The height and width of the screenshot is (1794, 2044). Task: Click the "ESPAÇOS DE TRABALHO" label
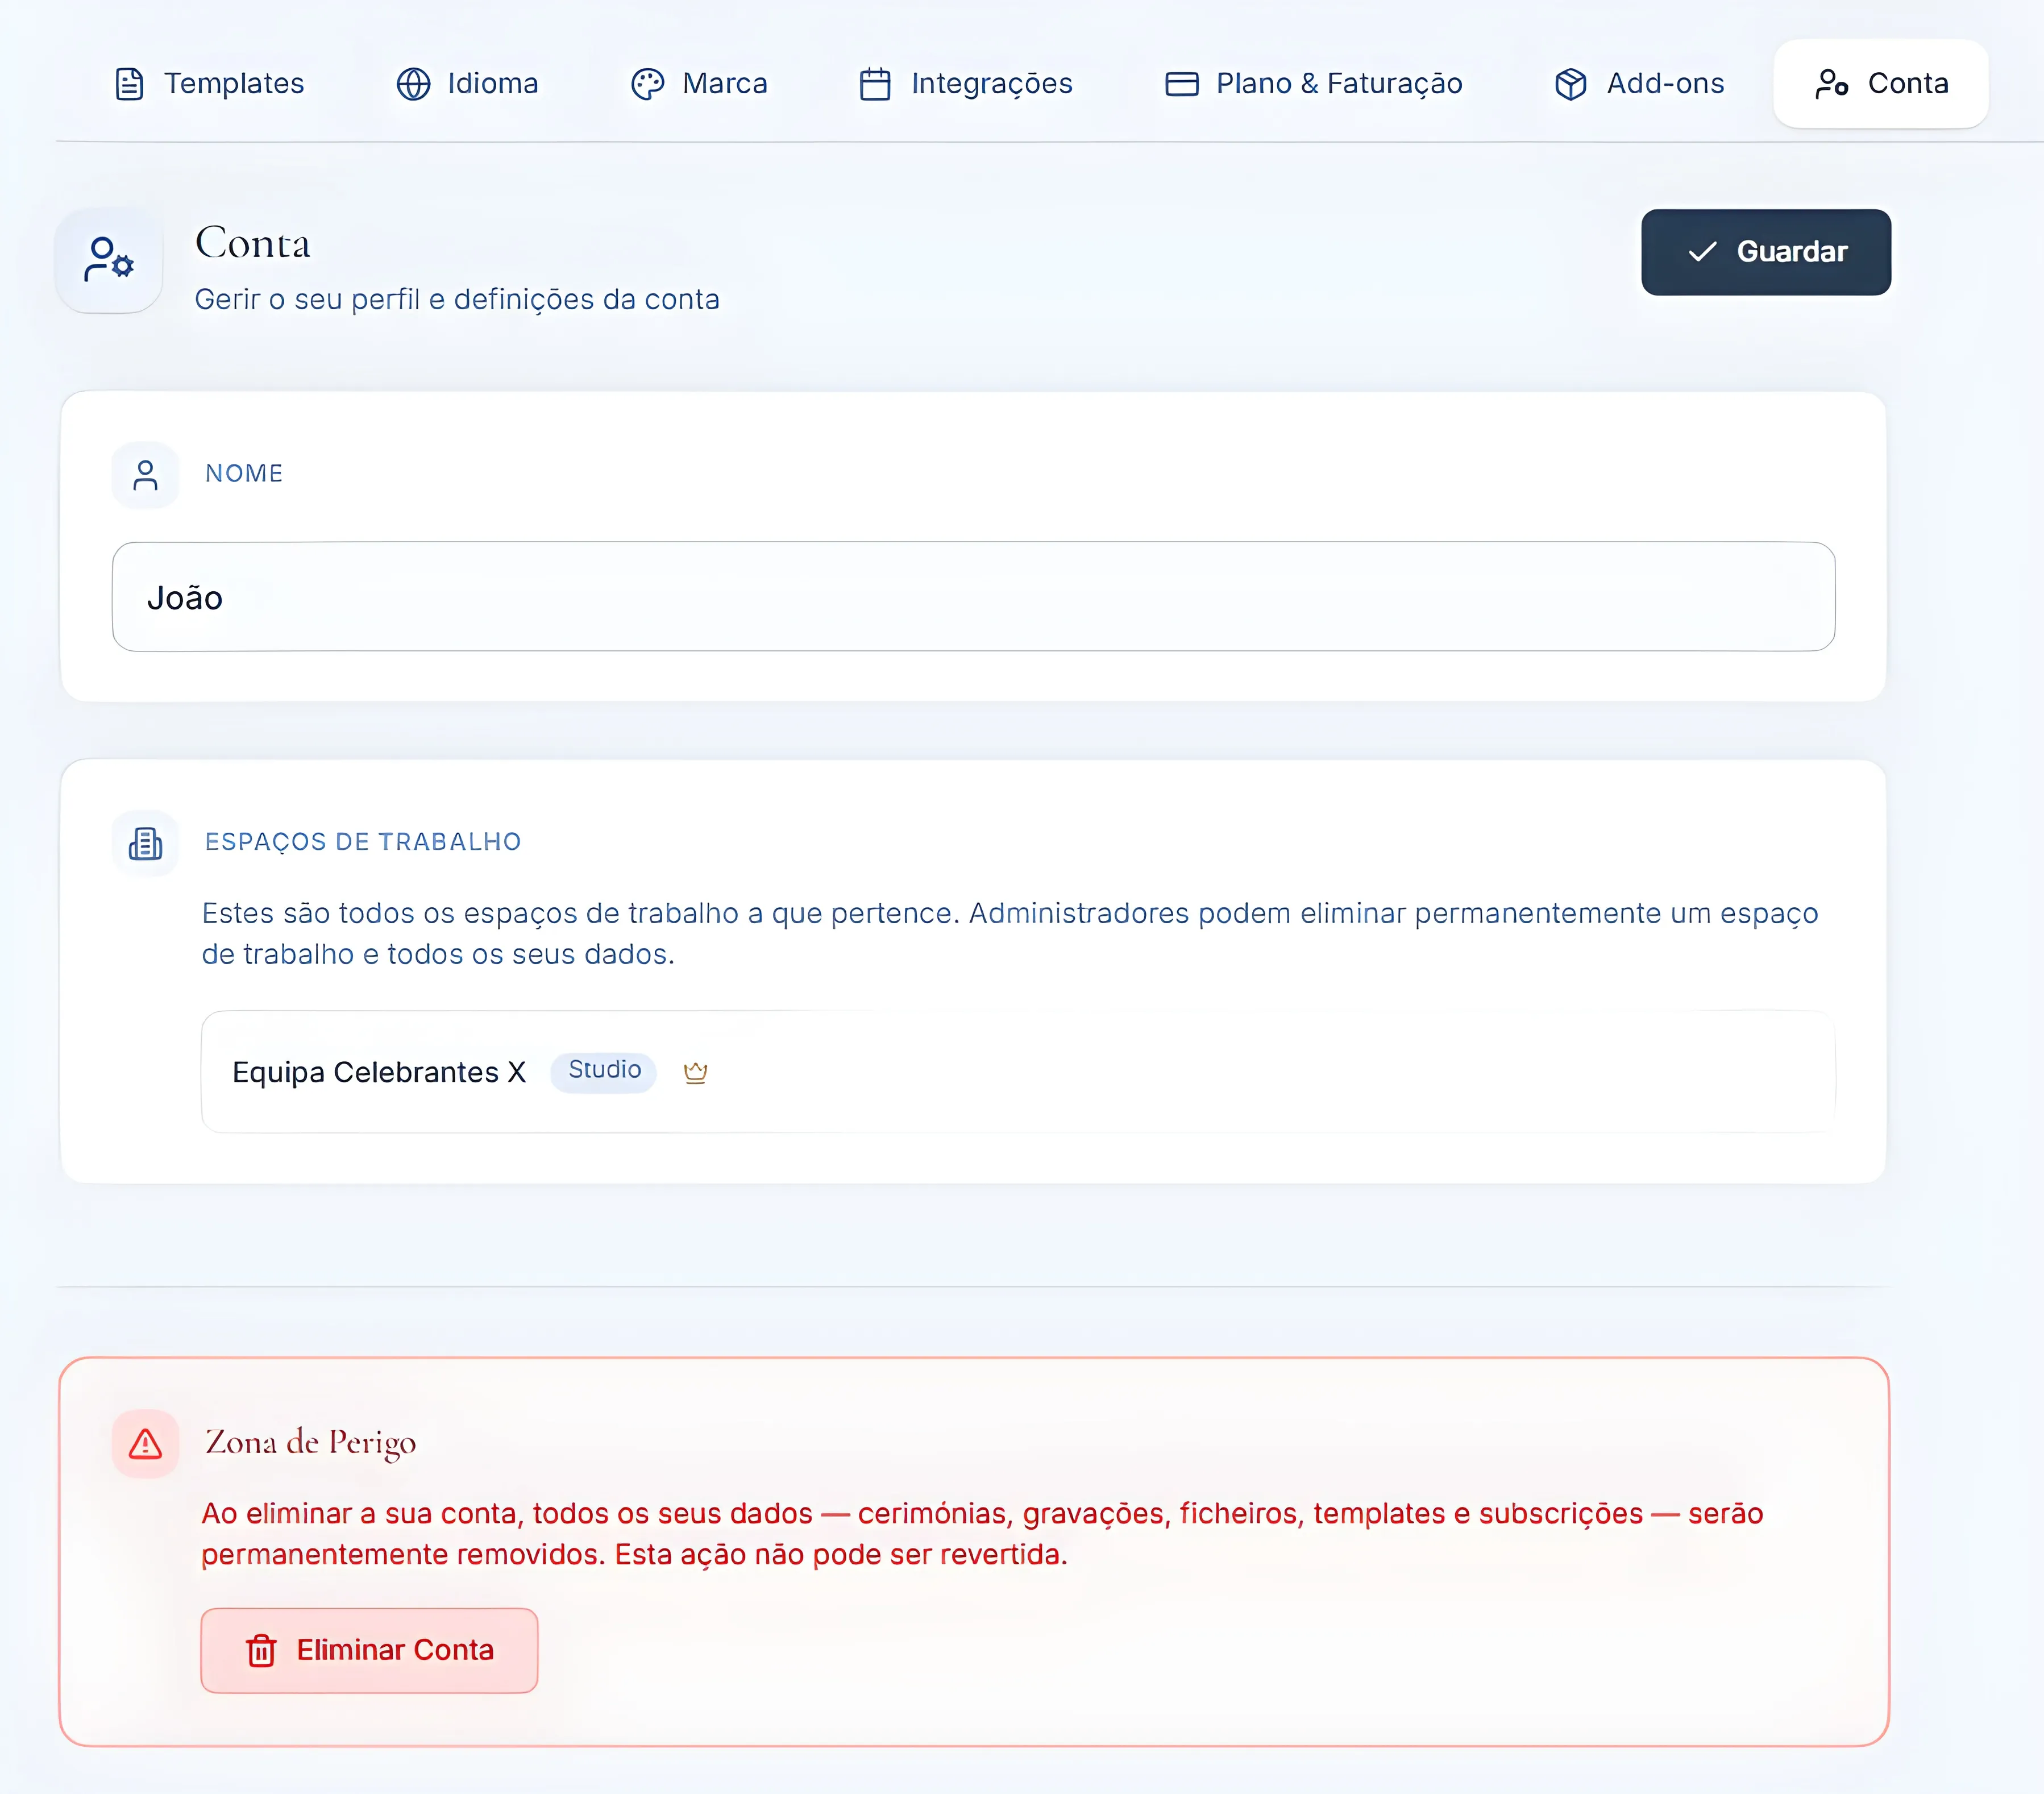[x=363, y=842]
